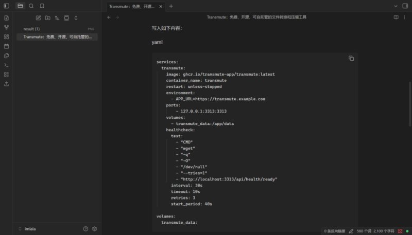Create a new note in file explorer

coord(38,18)
